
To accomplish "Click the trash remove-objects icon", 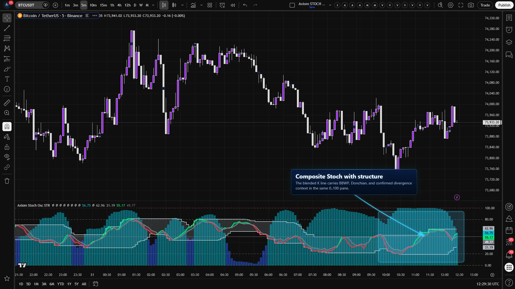I will (7, 181).
